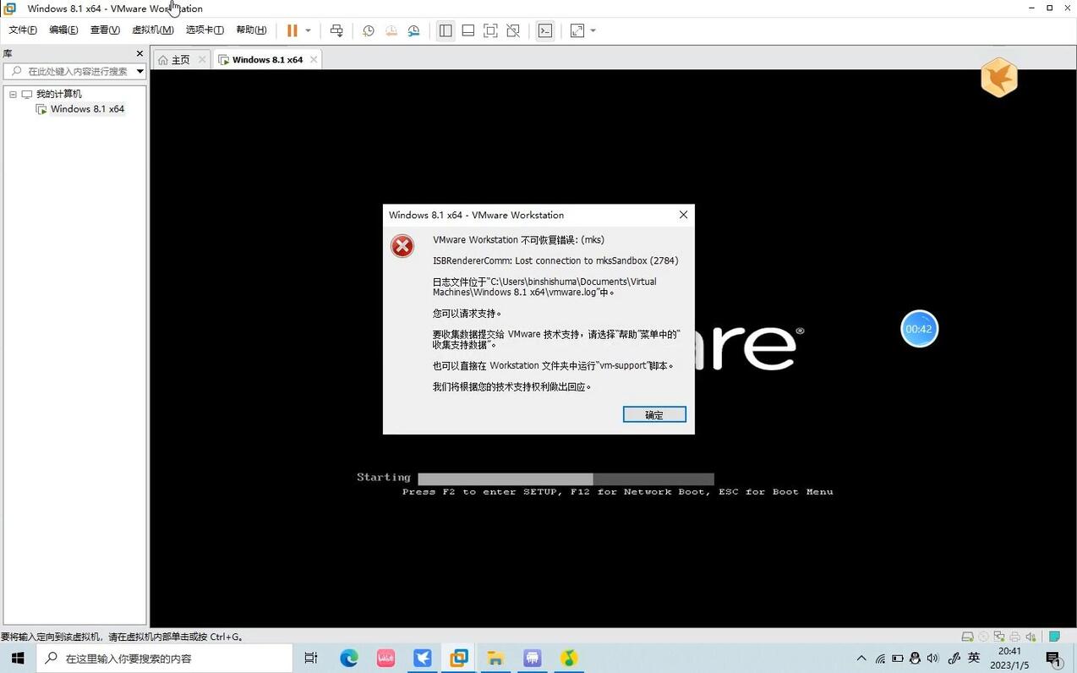Click the printer device status icon

click(1014, 637)
